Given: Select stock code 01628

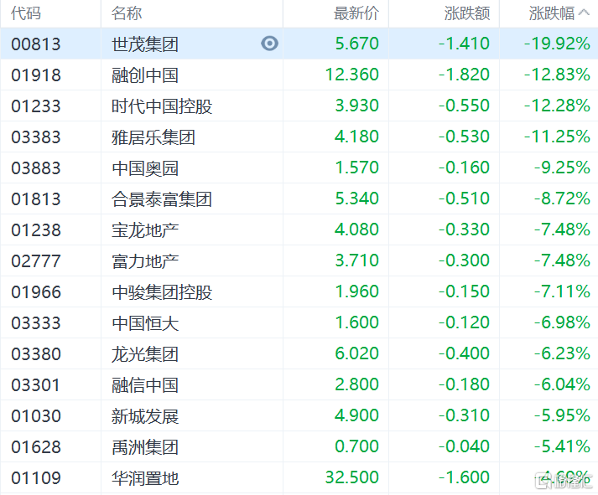Looking at the screenshot, I should coord(36,447).
